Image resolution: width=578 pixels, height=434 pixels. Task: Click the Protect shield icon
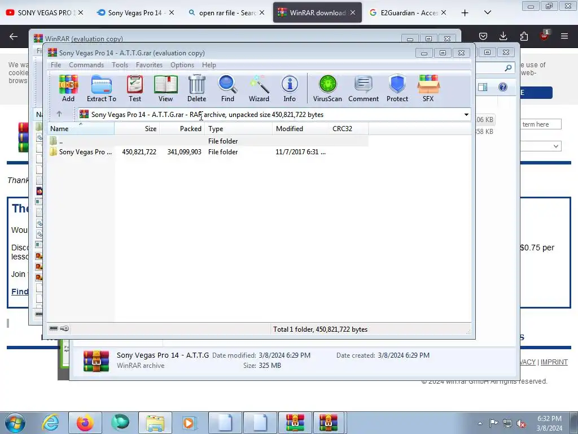[397, 88]
